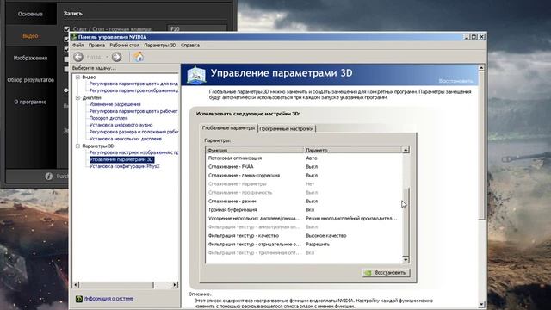Collapse the Дисплей tree node
The width and height of the screenshot is (551, 310).
click(x=77, y=97)
